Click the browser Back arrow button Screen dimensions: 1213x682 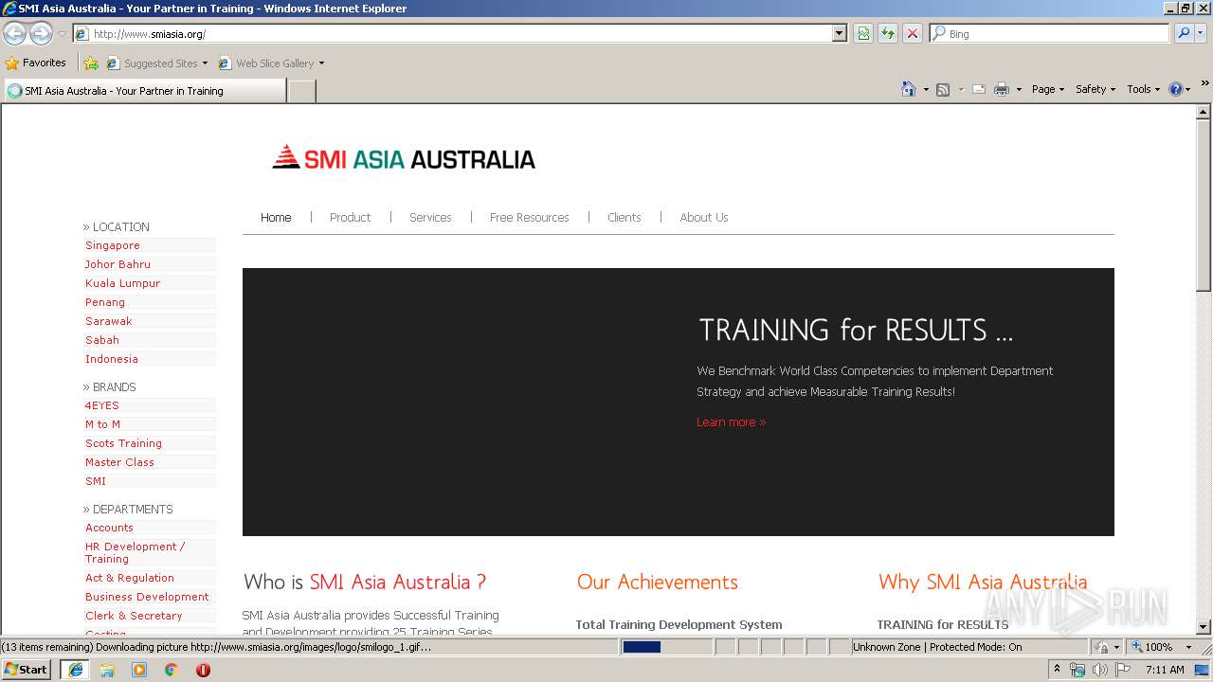pyautogui.click(x=15, y=34)
